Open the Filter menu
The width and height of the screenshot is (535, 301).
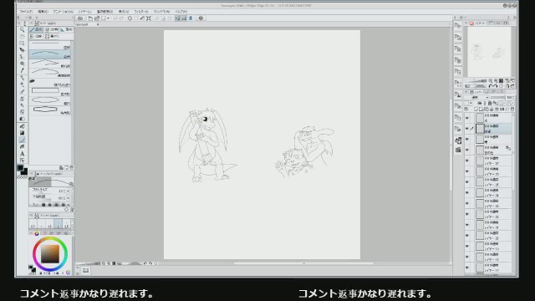(x=141, y=12)
